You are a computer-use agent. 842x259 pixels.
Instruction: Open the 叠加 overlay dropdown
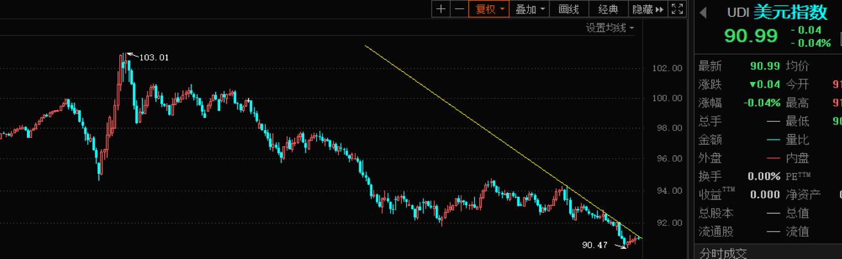[530, 9]
